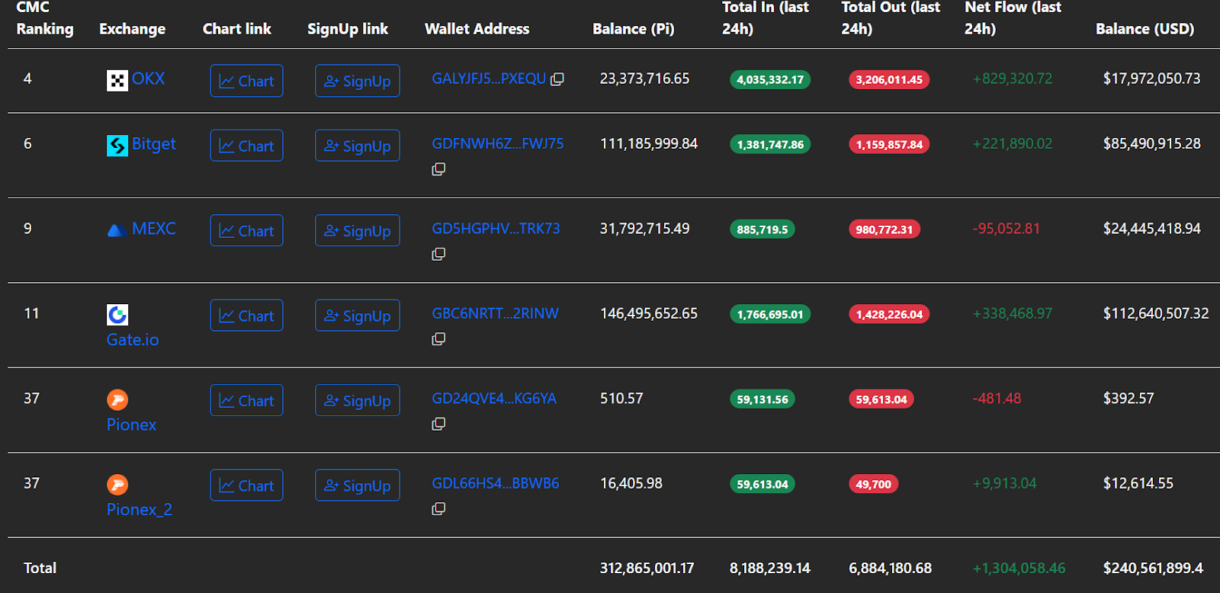The height and width of the screenshot is (593, 1220).
Task: Open wallet address GD24QVE4...KG6YA link
Action: [x=494, y=398]
